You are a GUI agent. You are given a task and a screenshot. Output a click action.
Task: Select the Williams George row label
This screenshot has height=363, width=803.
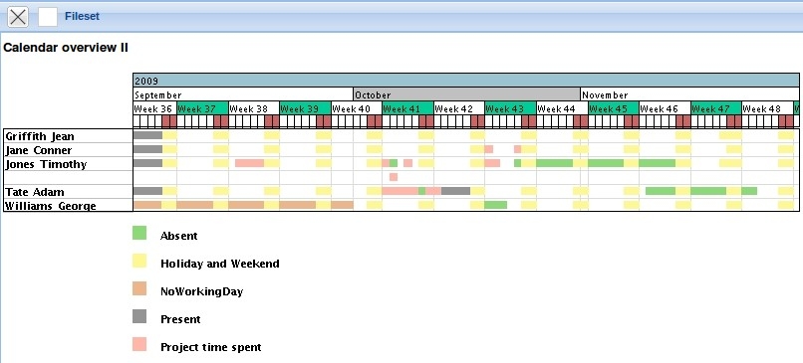50,206
